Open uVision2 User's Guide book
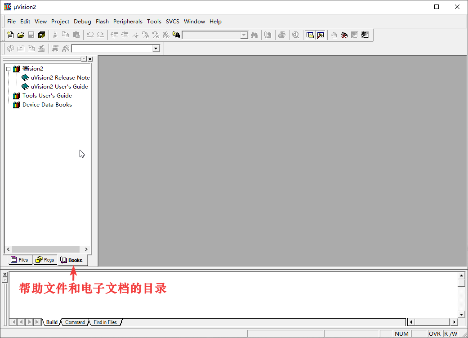Image resolution: width=468 pixels, height=338 pixels. (59, 86)
